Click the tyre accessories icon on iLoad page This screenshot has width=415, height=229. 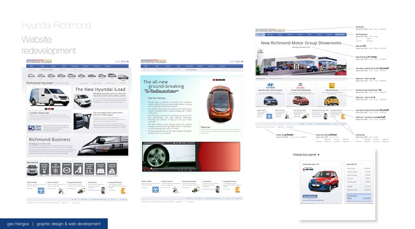pos(103,191)
